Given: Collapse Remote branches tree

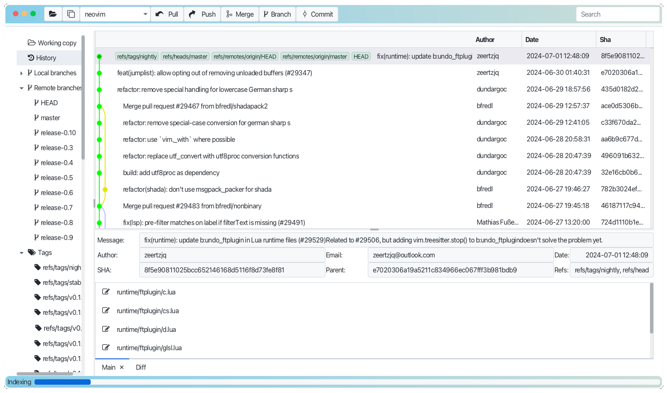Looking at the screenshot, I should [21, 88].
